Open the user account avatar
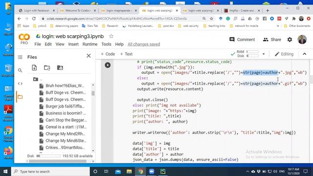The height and width of the screenshot is (176, 313). (302, 39)
